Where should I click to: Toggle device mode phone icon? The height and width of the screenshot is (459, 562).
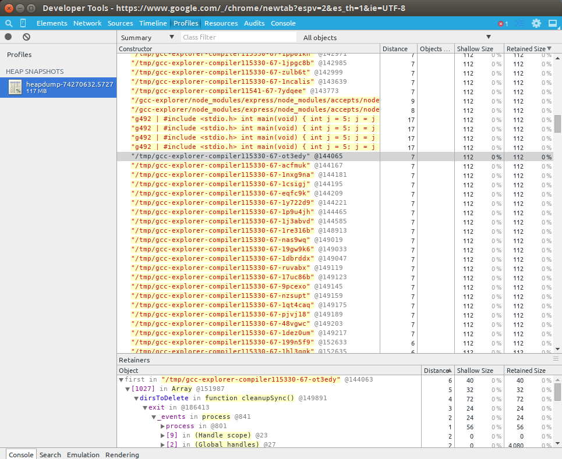[x=23, y=23]
